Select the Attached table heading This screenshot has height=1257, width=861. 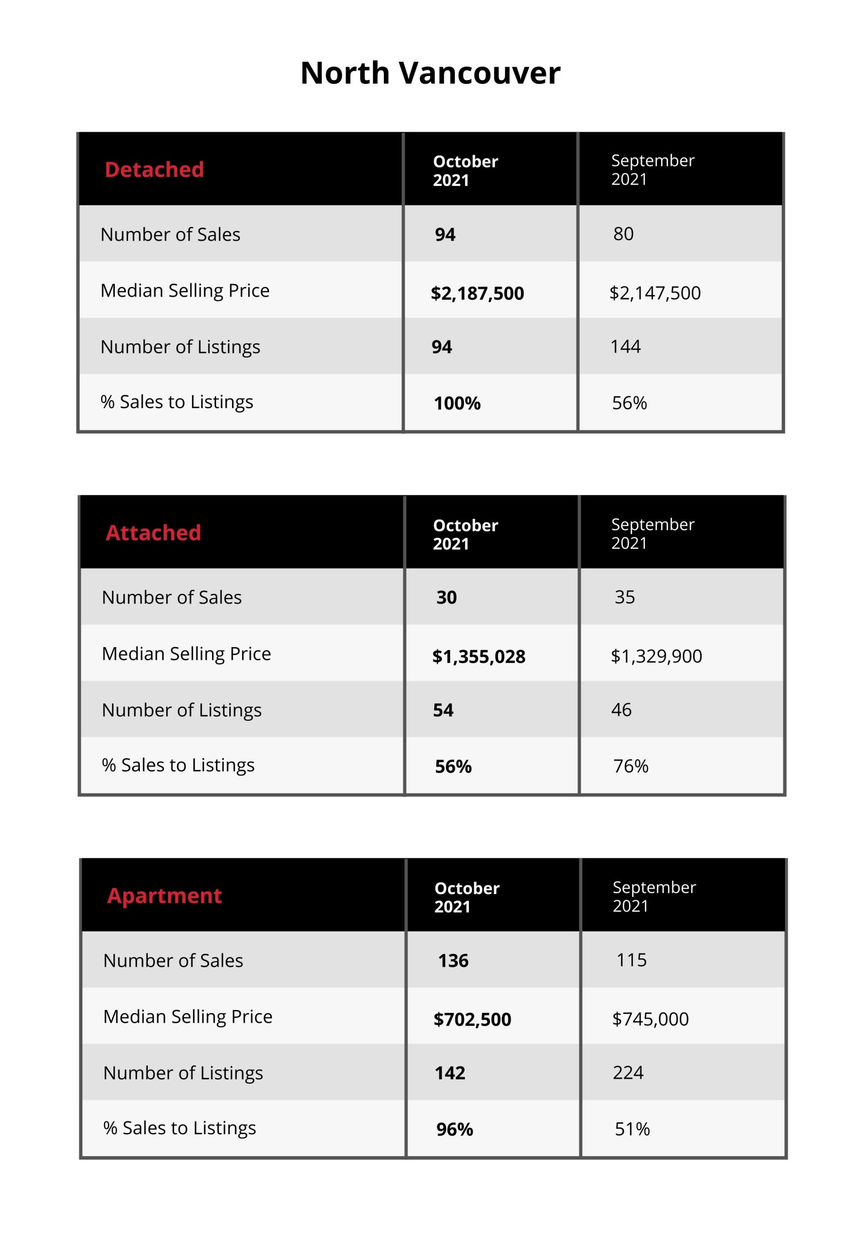(153, 533)
